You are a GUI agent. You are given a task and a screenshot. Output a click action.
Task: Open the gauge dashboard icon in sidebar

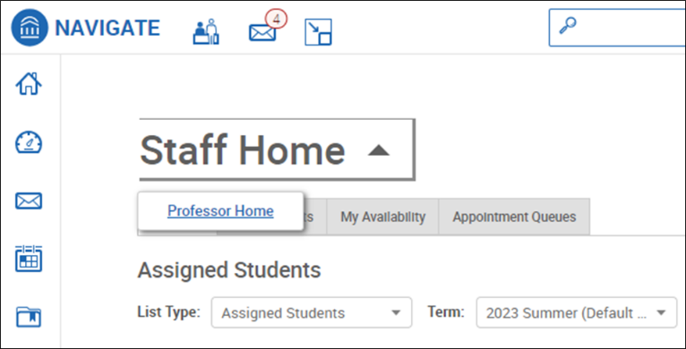tap(29, 143)
